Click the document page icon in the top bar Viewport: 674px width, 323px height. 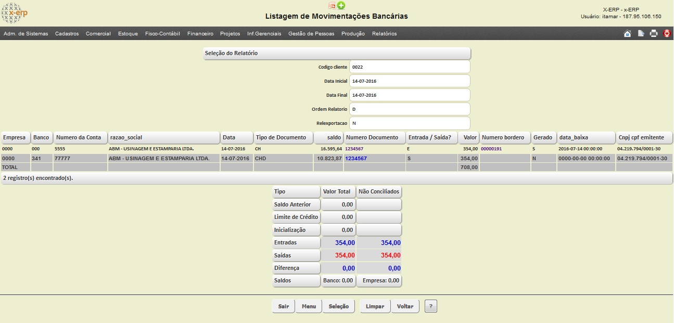[x=641, y=33]
